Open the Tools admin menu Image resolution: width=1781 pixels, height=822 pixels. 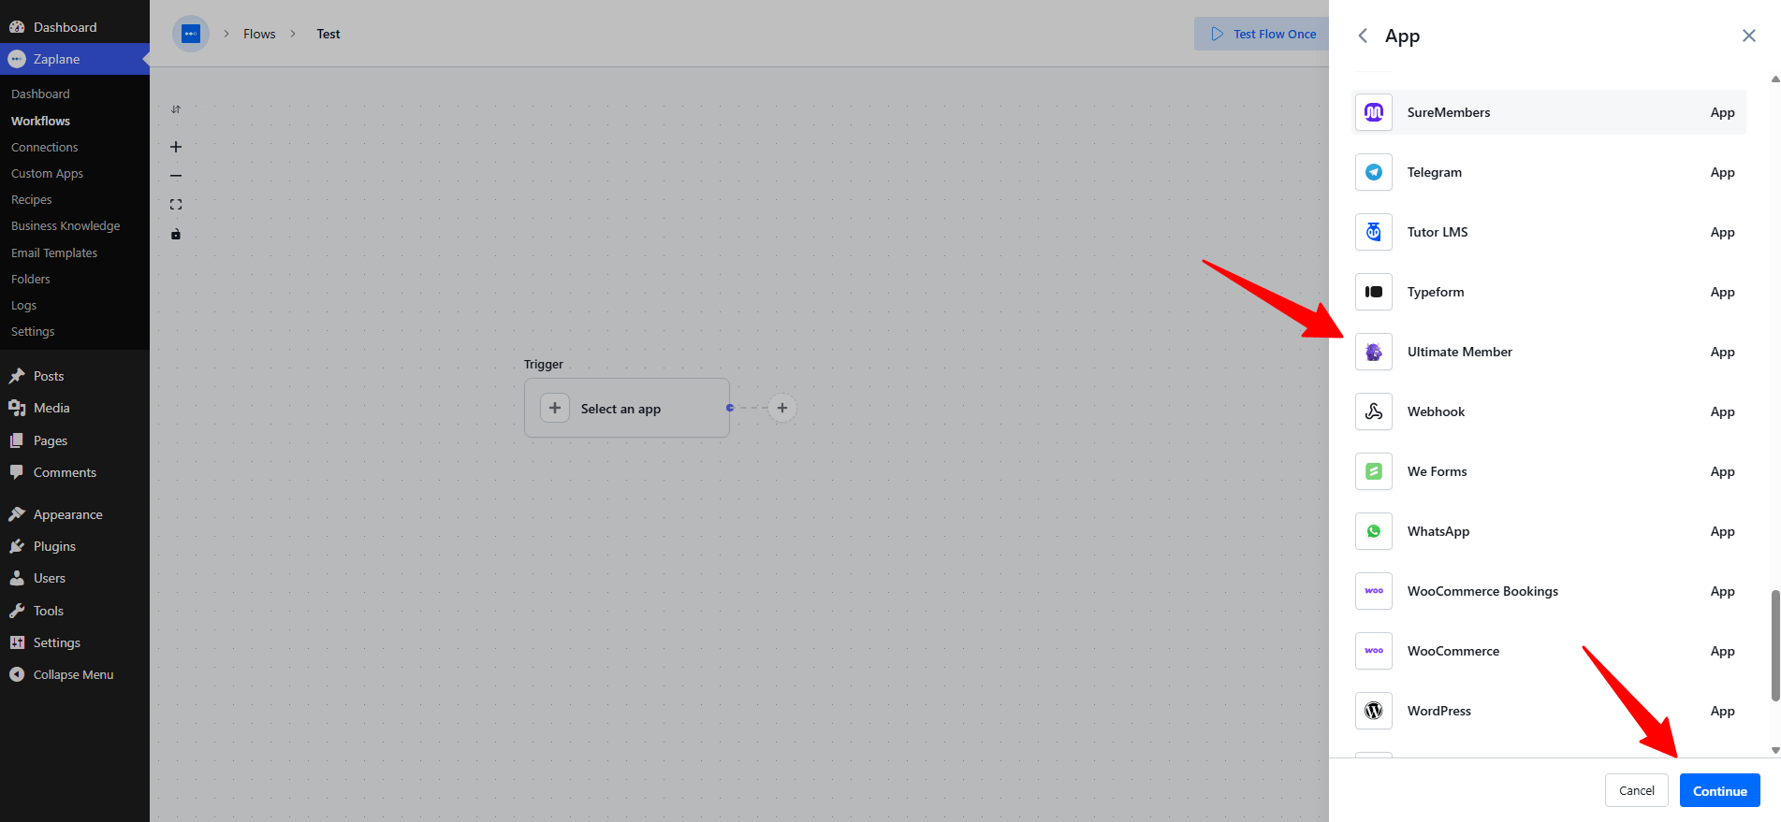click(75, 611)
